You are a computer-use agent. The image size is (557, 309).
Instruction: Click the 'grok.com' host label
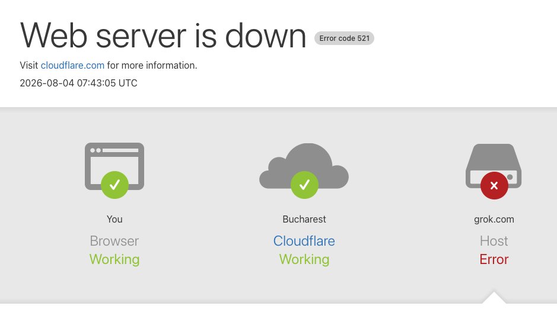(494, 220)
